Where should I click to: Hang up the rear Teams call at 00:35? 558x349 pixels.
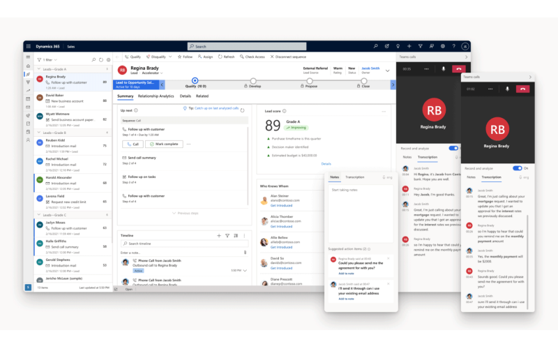[459, 69]
